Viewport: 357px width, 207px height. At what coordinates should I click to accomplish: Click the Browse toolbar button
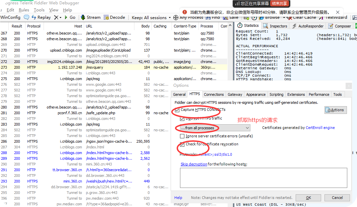point(270,17)
